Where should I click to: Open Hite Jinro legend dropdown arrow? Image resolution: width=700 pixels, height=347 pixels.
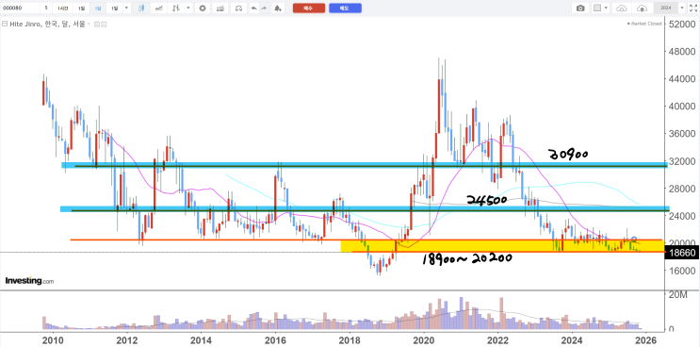89,25
